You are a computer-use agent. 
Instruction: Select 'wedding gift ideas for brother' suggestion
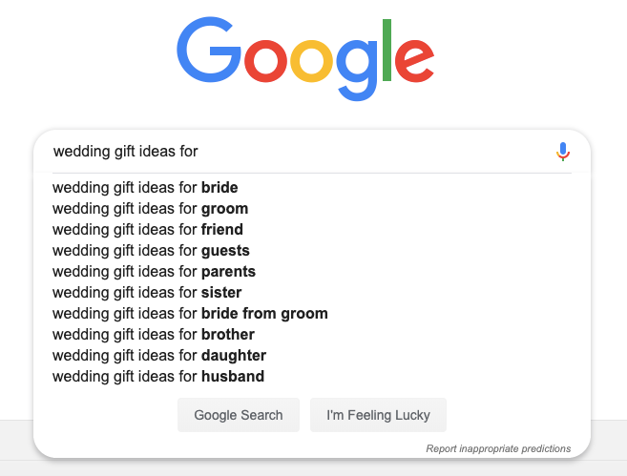click(x=312, y=335)
